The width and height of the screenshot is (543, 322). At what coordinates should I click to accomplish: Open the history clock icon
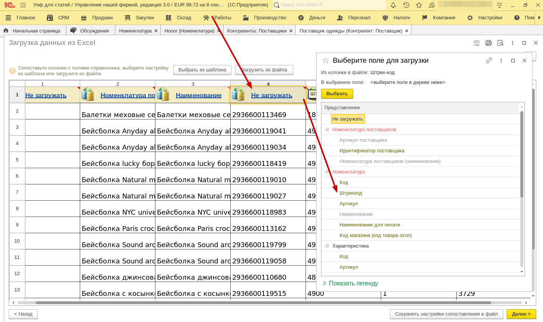[x=406, y=5]
